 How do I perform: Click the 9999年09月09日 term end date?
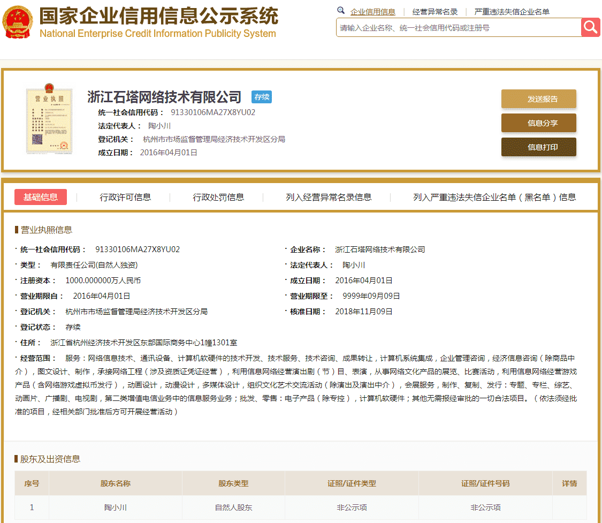(371, 296)
